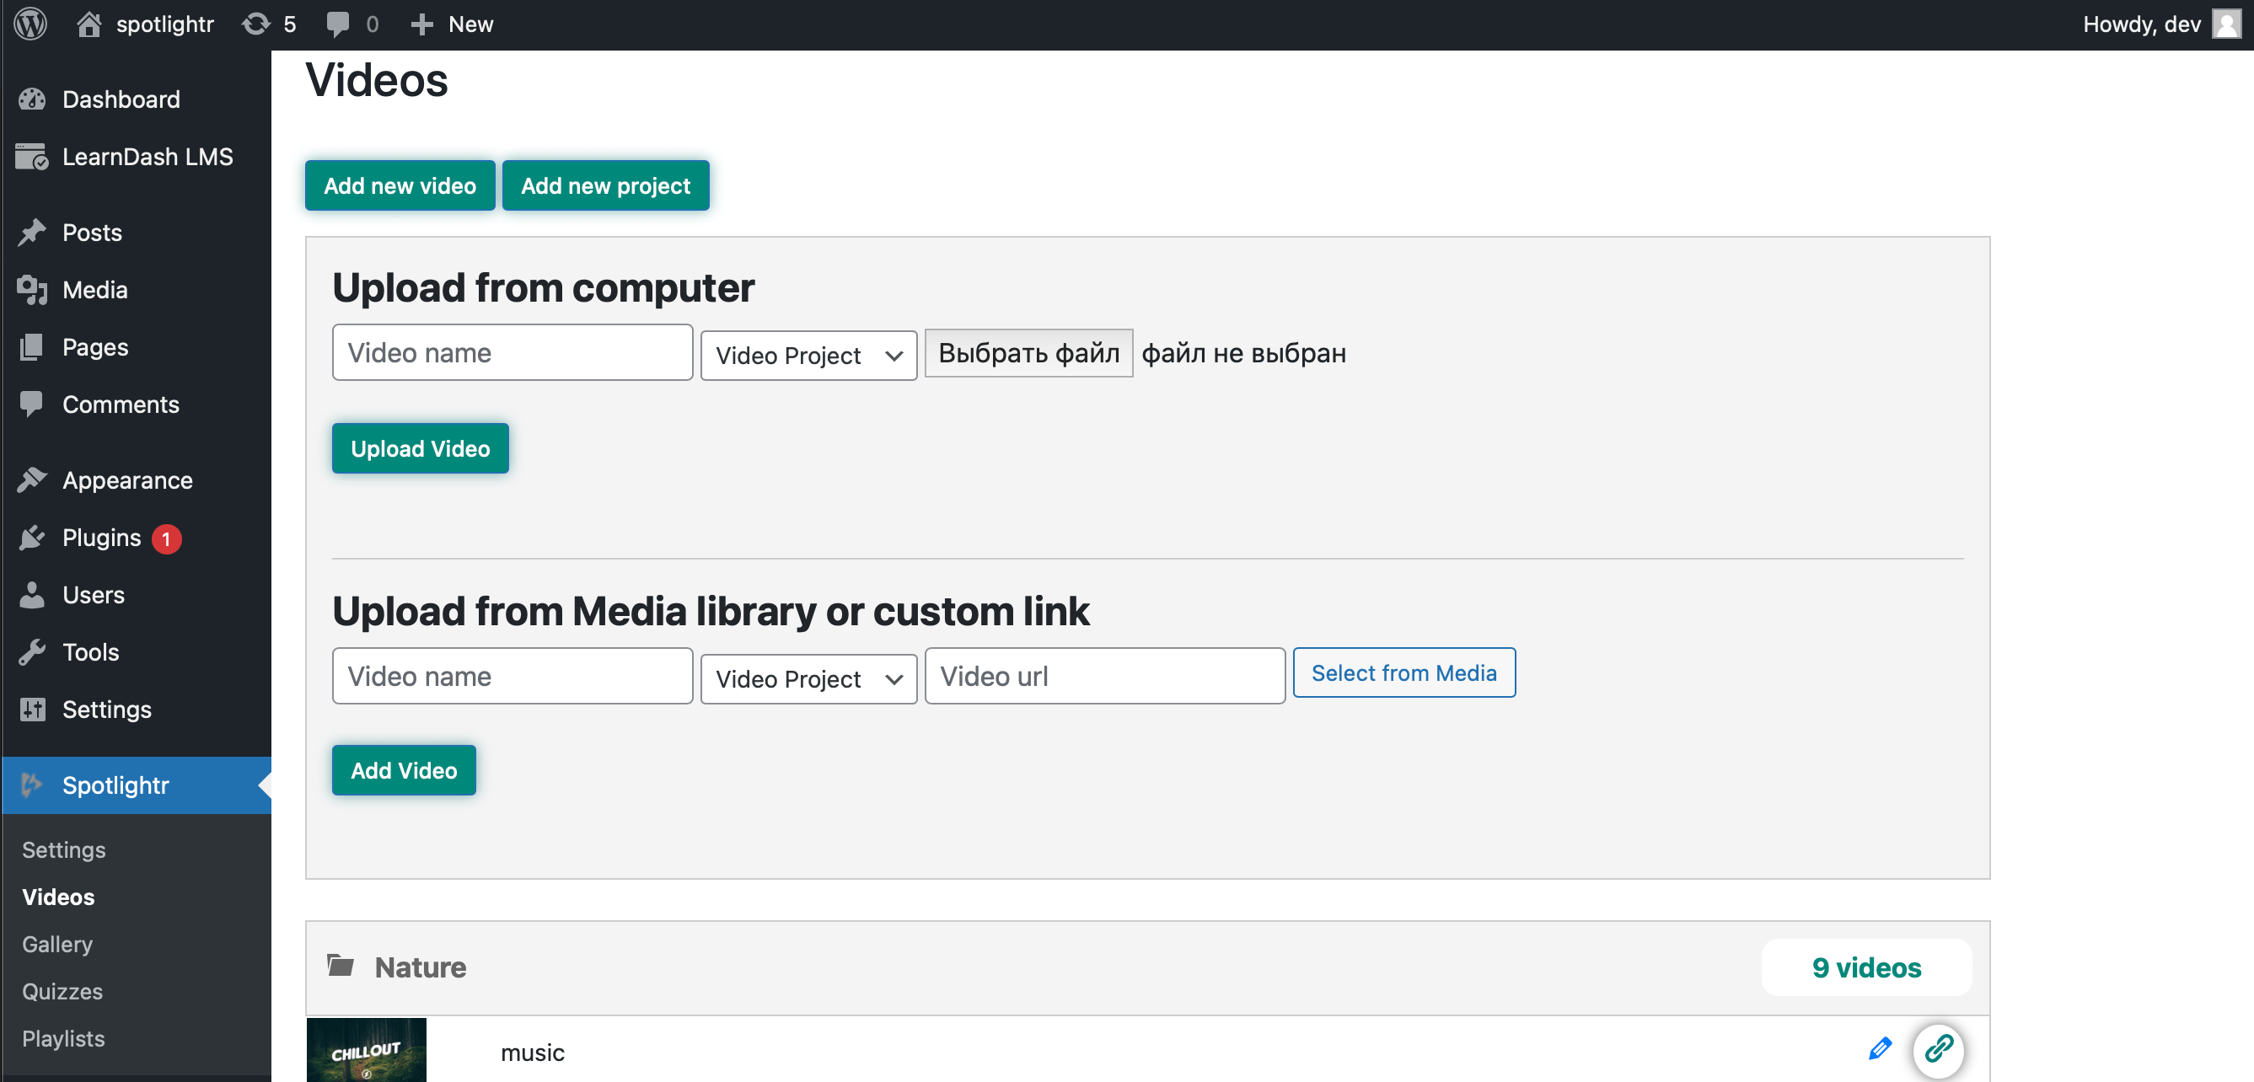Focus Video name field under Media library section
This screenshot has height=1082, width=2254.
tap(513, 676)
